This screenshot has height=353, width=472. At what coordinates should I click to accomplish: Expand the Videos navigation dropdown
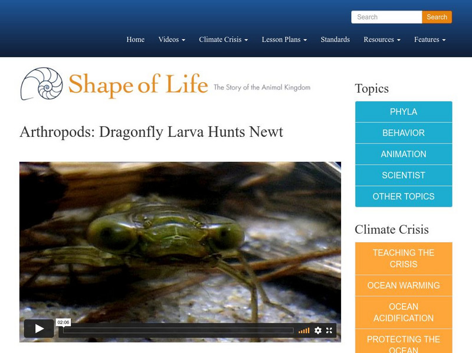[171, 40]
